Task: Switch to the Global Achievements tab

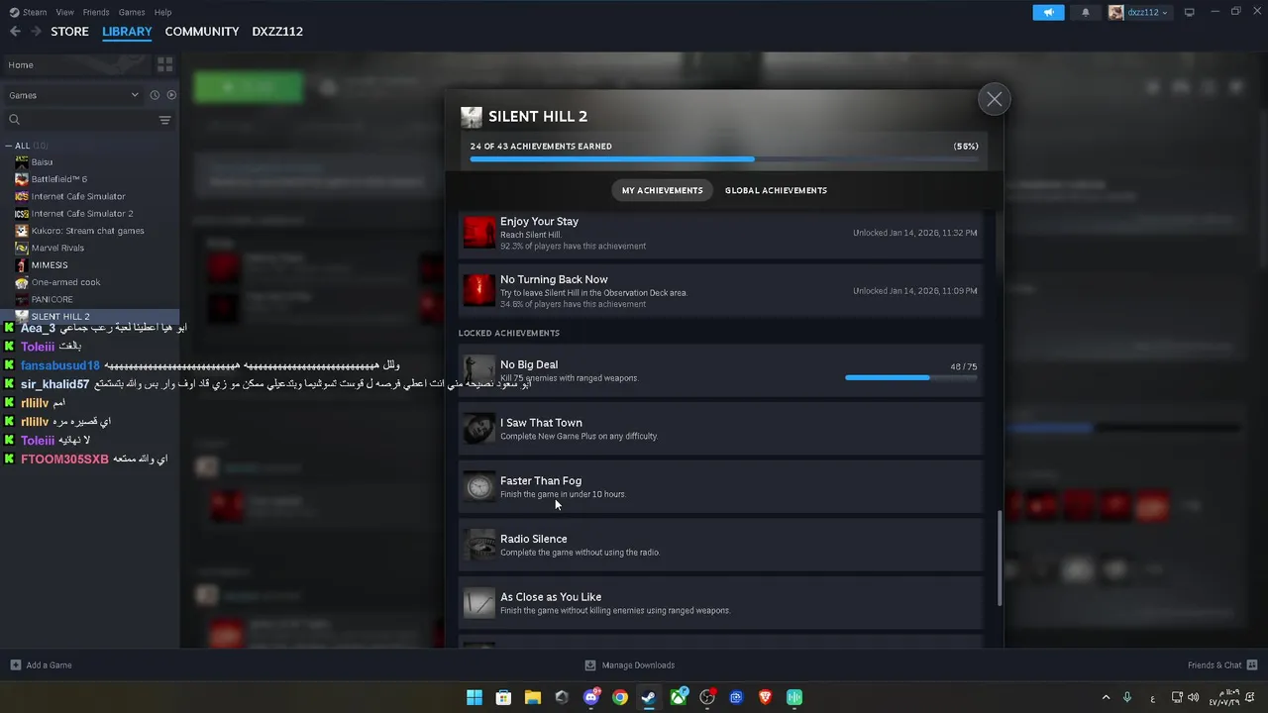Action: (776, 190)
